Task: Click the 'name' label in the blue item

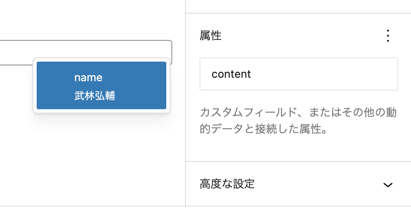Action: (x=88, y=78)
